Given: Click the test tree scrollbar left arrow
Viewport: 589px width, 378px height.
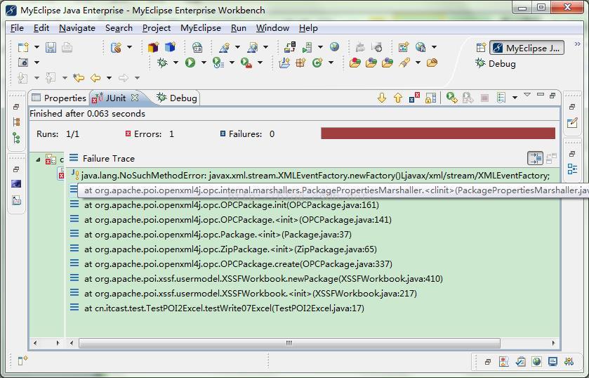Looking at the screenshot, I should (x=35, y=343).
